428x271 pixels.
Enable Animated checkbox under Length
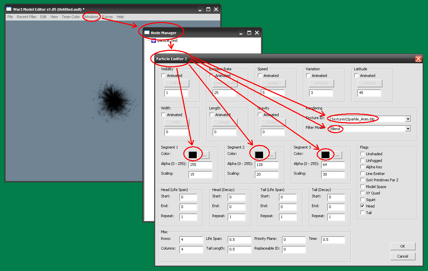(212, 115)
